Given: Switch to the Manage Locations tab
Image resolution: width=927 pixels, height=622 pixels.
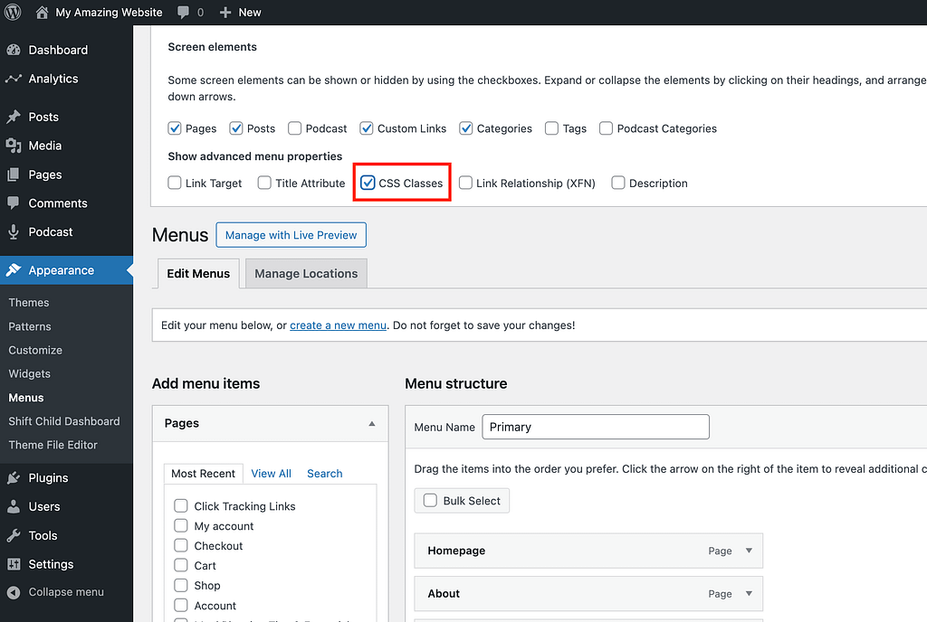Looking at the screenshot, I should coord(305,273).
